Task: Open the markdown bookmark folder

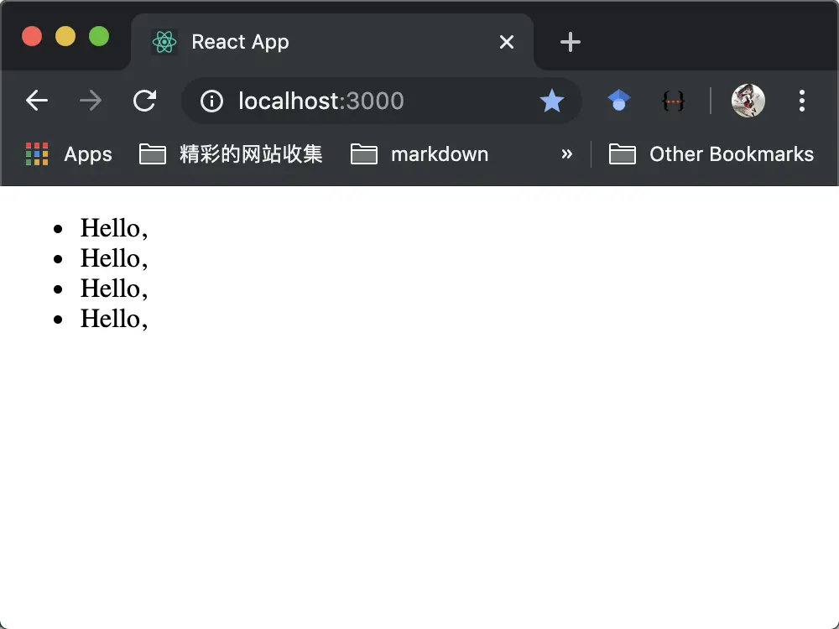Action: [419, 154]
